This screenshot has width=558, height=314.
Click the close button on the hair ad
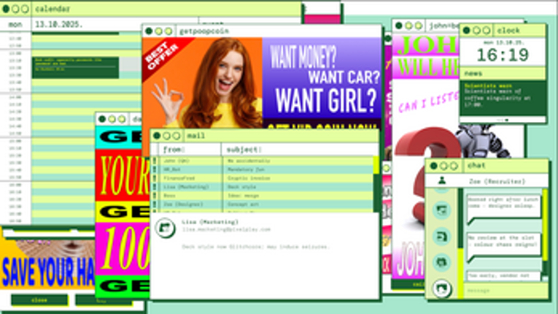pyautogui.click(x=39, y=300)
